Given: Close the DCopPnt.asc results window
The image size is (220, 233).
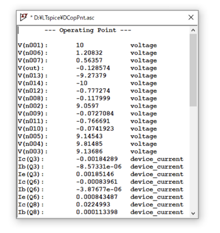Looking at the screenshot, I should click(x=191, y=17).
